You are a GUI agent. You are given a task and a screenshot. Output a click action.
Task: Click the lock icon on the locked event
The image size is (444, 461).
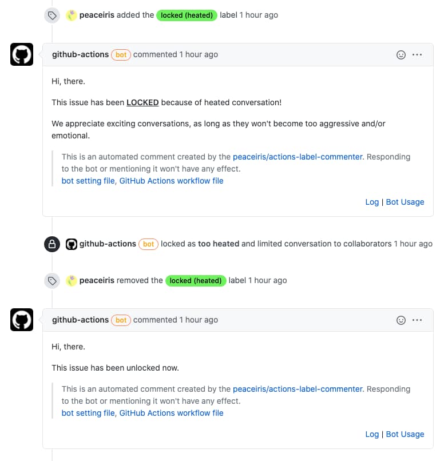coord(52,244)
